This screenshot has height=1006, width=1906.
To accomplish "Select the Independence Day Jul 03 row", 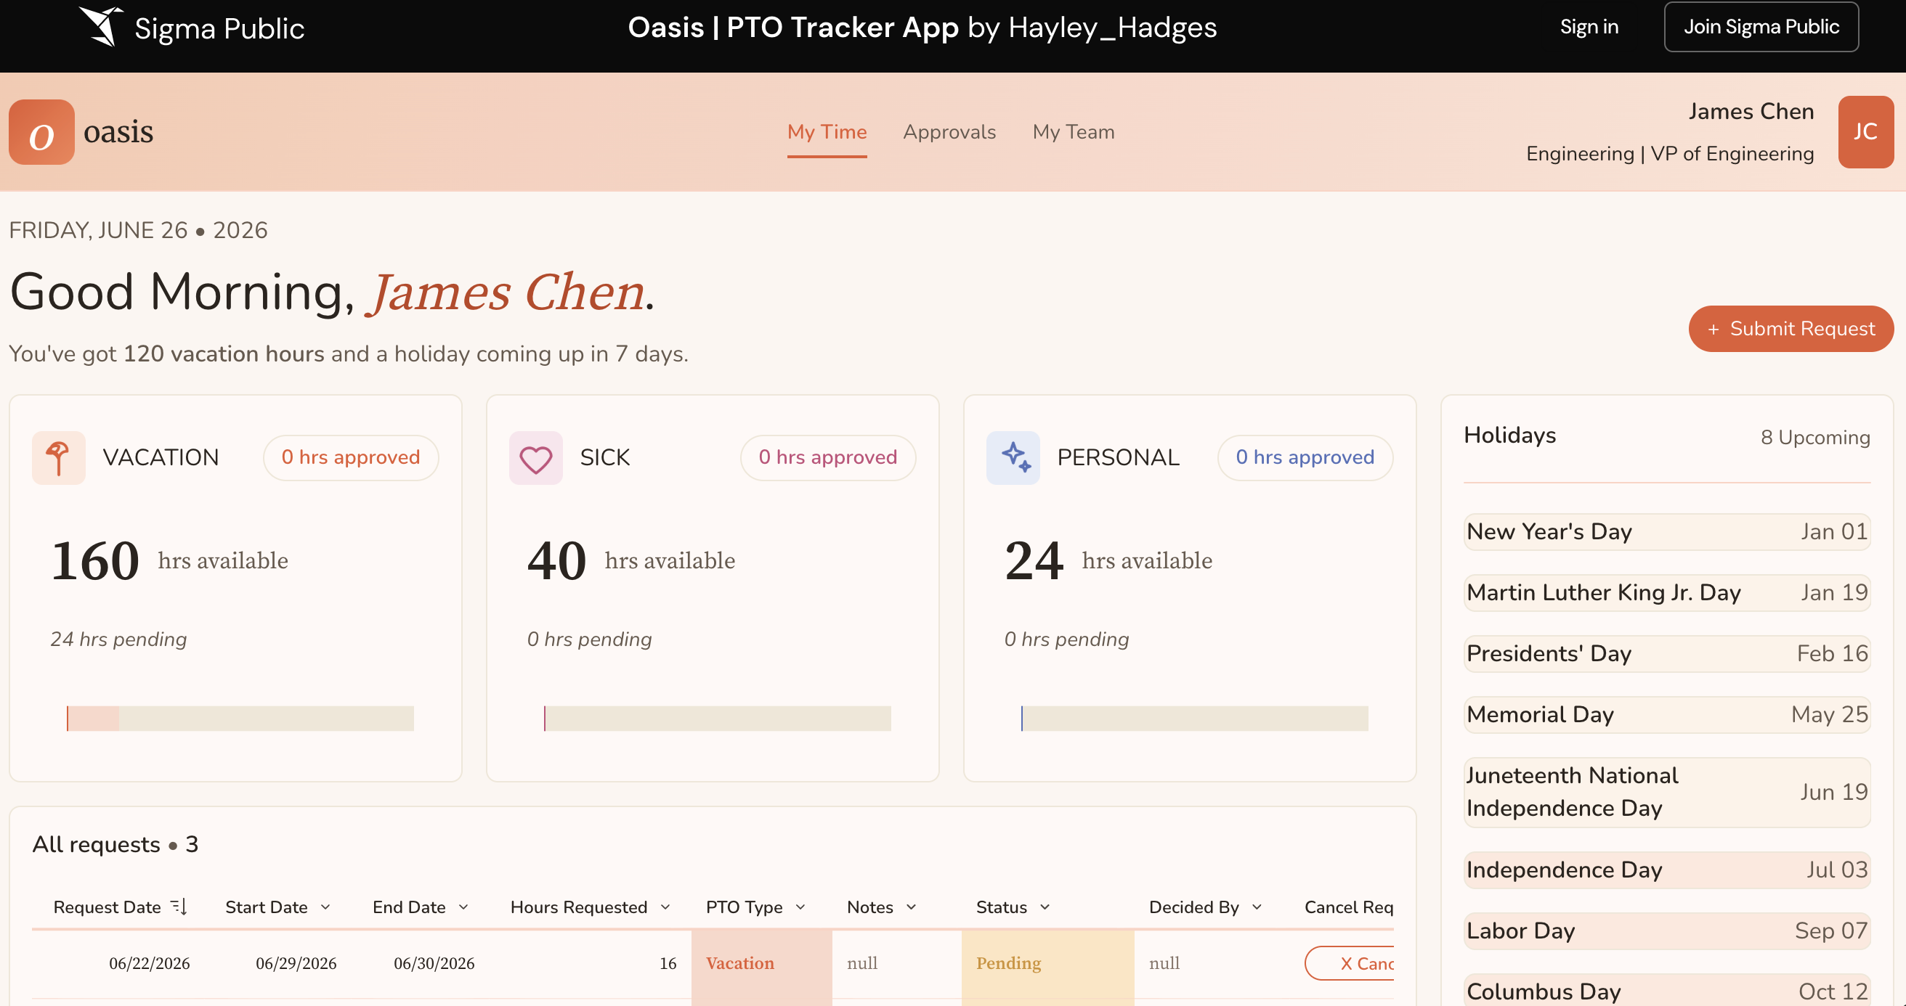I will 1667,870.
